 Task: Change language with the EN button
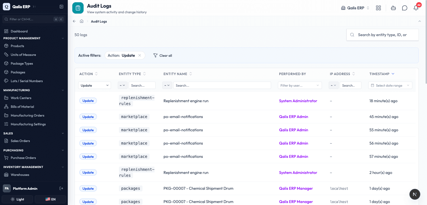point(50,199)
